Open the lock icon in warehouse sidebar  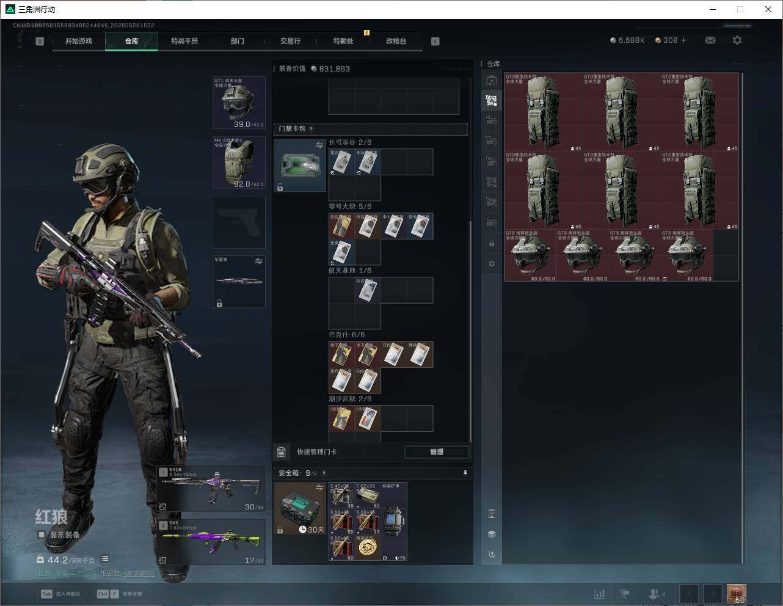tap(492, 244)
